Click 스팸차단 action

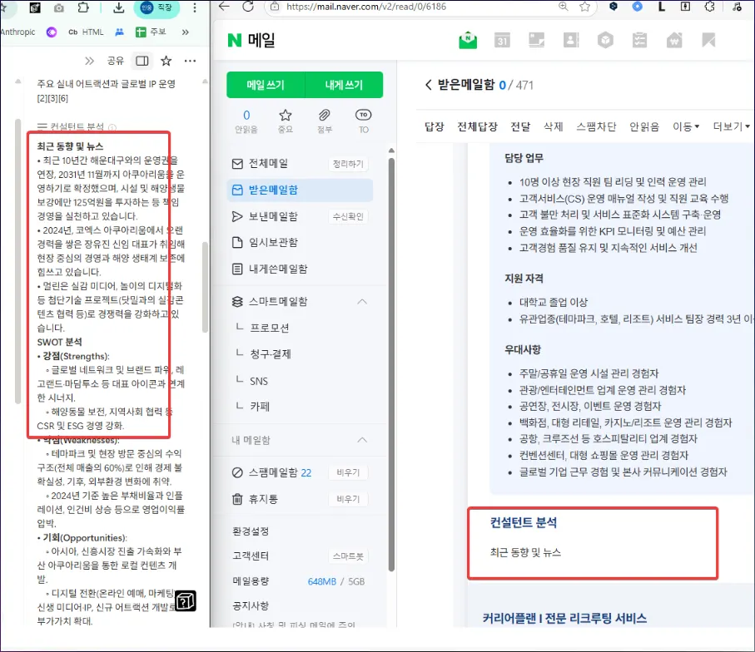597,126
